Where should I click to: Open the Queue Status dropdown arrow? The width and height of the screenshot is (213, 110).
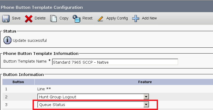click(x=146, y=105)
